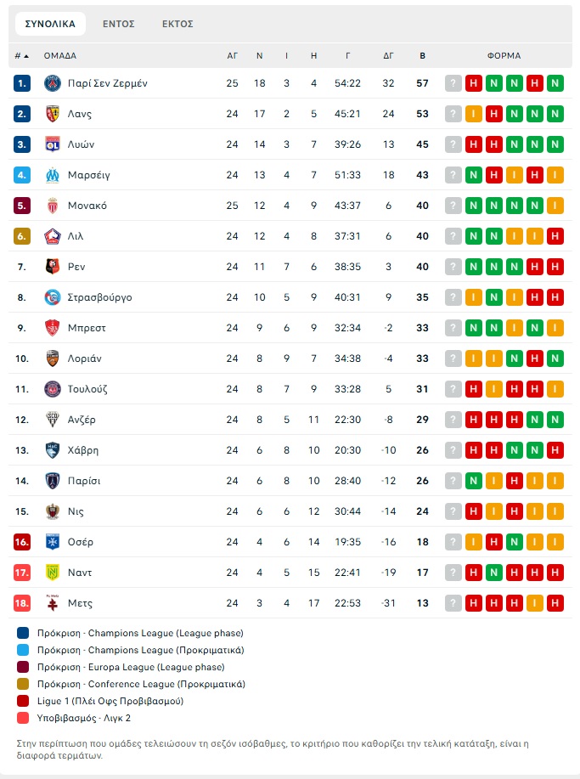580x779 pixels.
Task: Click the Marseille club crest
Action: [x=53, y=175]
